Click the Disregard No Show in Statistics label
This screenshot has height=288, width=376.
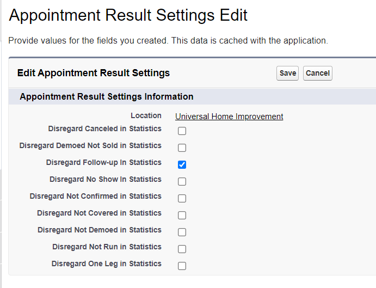106,179
